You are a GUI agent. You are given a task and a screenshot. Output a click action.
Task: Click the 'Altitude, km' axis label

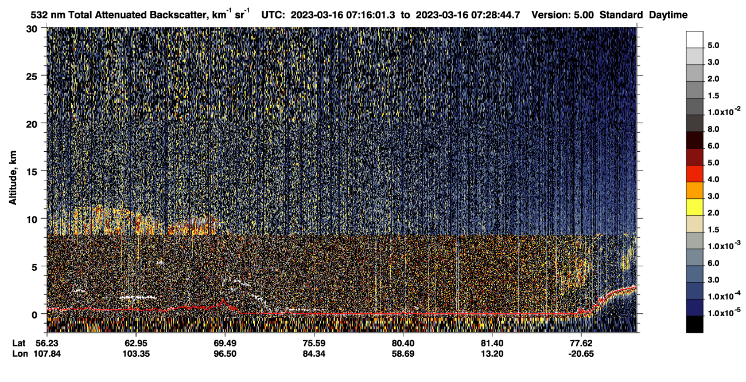click(13, 179)
